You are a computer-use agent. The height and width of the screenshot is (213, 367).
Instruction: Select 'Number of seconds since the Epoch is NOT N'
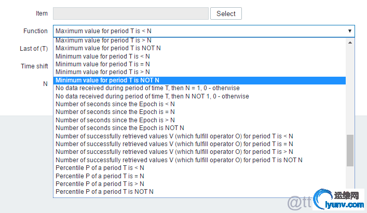point(120,128)
